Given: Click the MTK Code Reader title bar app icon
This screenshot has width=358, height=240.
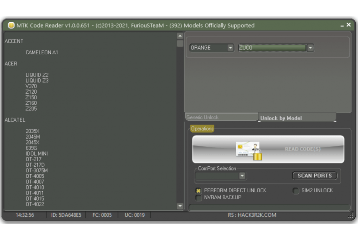Looking at the screenshot, I should (x=11, y=25).
